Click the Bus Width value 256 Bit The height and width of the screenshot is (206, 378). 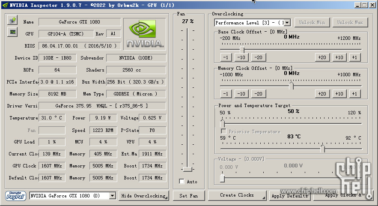pos(136,82)
